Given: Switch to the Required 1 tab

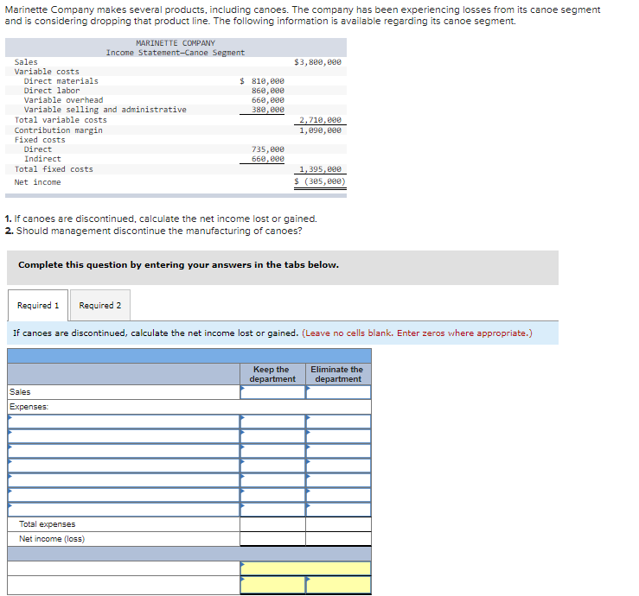Looking at the screenshot, I should pyautogui.click(x=38, y=305).
